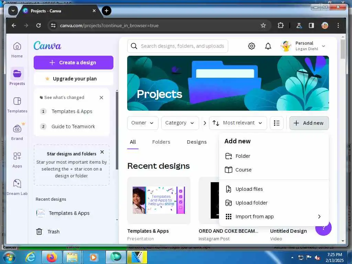Open settings via the gear icon
This screenshot has height=264, width=352.
251,46
